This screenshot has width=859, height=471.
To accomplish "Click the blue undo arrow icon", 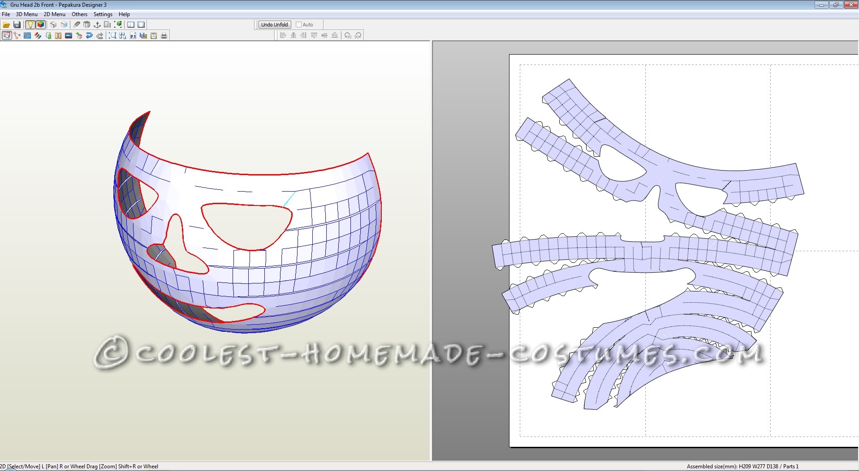I will (x=89, y=35).
